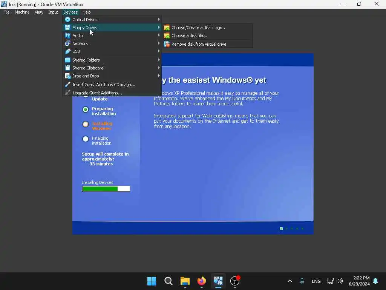Open the File menu
Viewport: 386px width, 290px height.
[6, 12]
